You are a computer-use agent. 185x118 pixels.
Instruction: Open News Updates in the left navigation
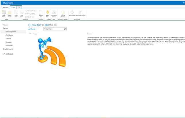11,32
